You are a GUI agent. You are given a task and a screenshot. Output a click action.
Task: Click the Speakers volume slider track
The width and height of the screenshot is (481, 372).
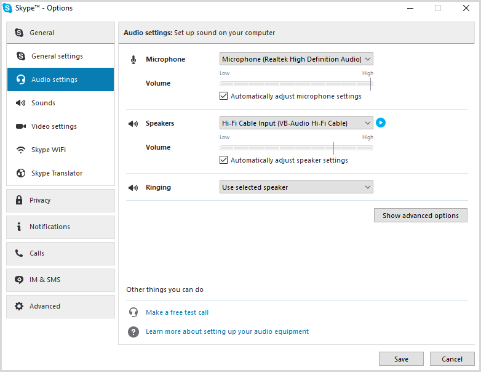coord(296,148)
